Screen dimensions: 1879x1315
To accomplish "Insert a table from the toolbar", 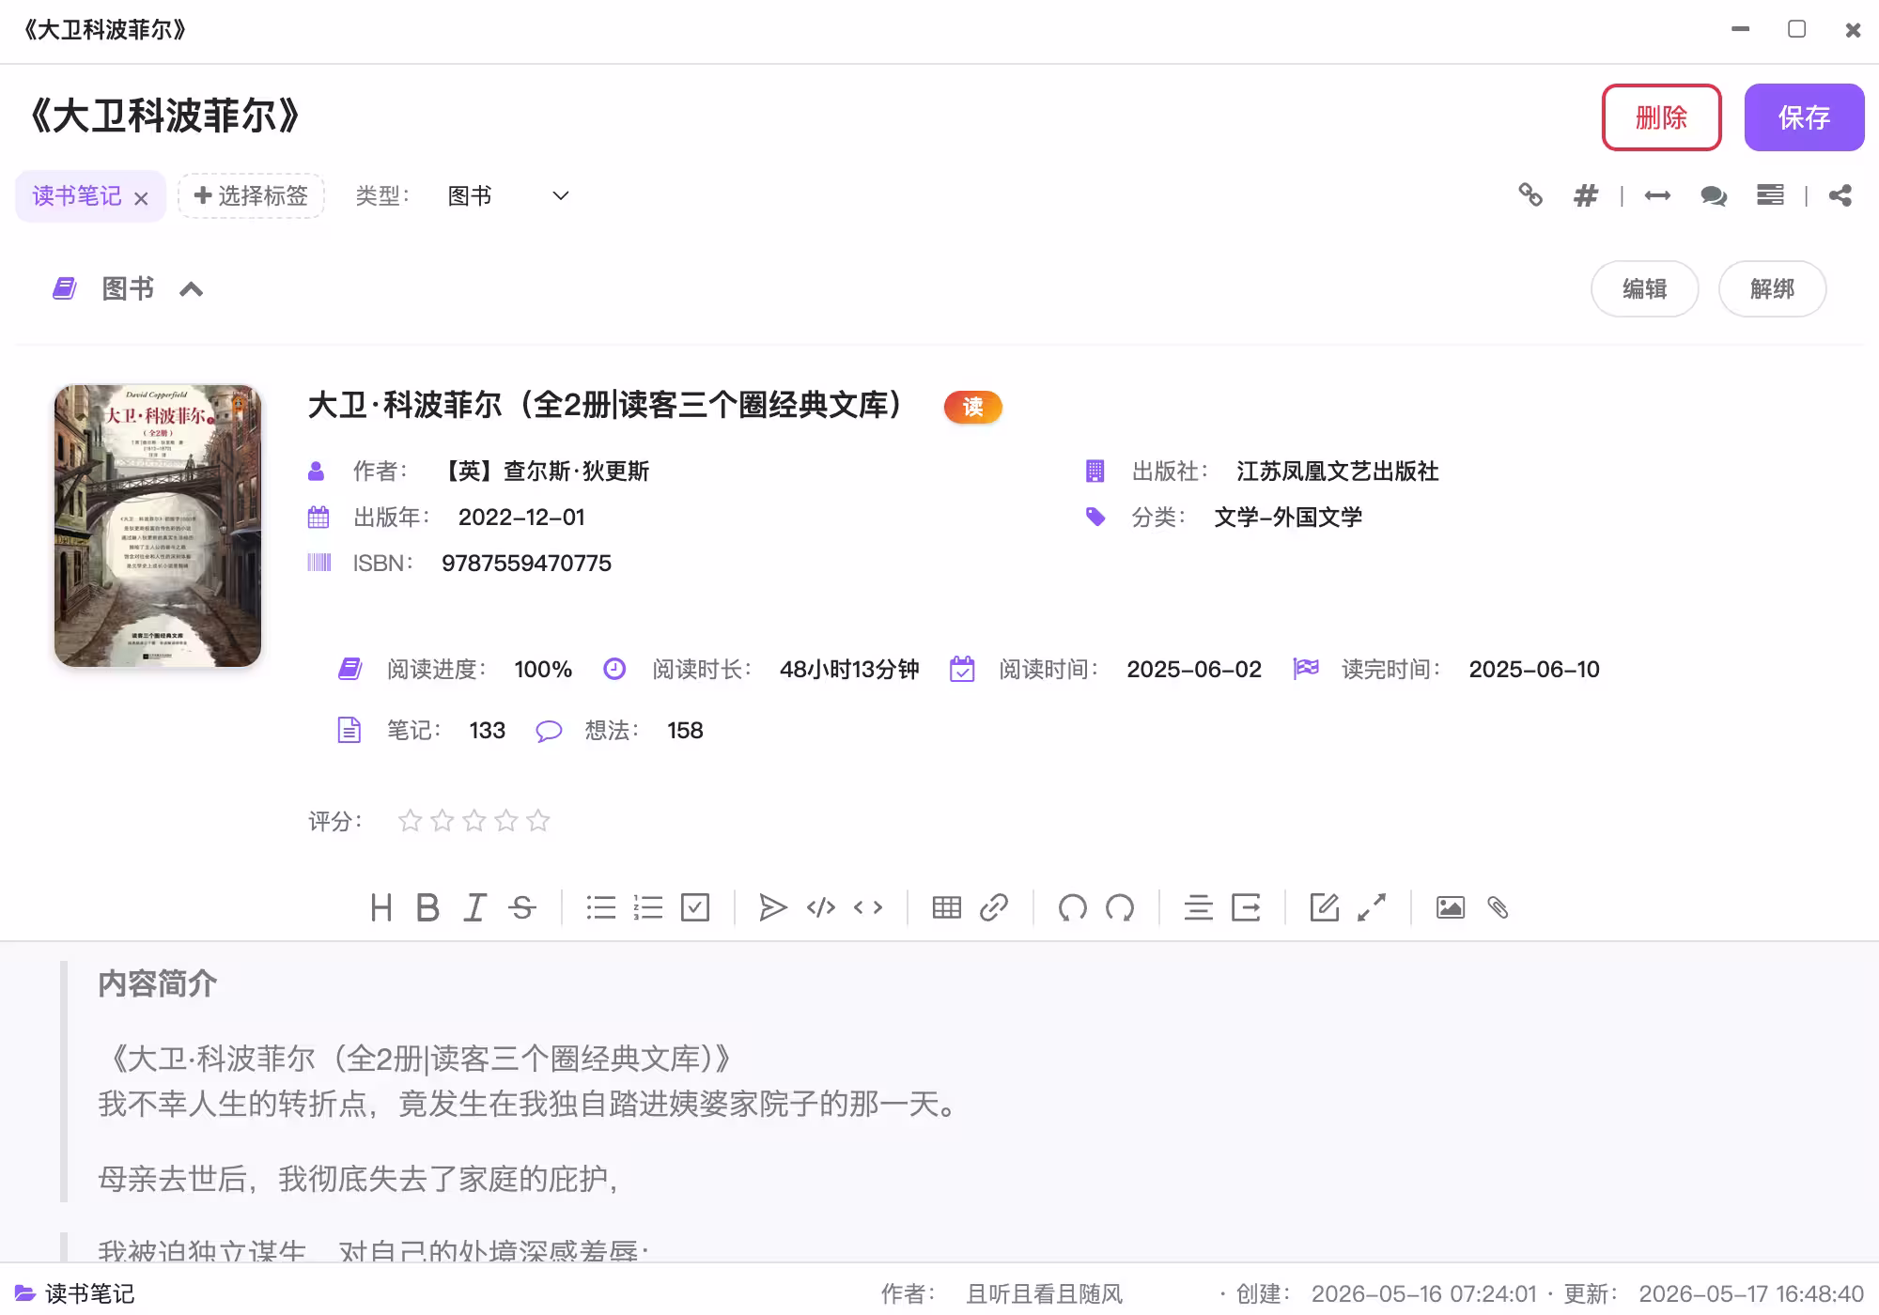I will coord(947,907).
